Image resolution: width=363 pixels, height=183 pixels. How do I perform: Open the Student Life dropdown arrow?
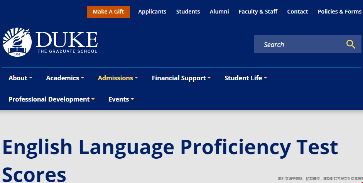pyautogui.click(x=265, y=78)
